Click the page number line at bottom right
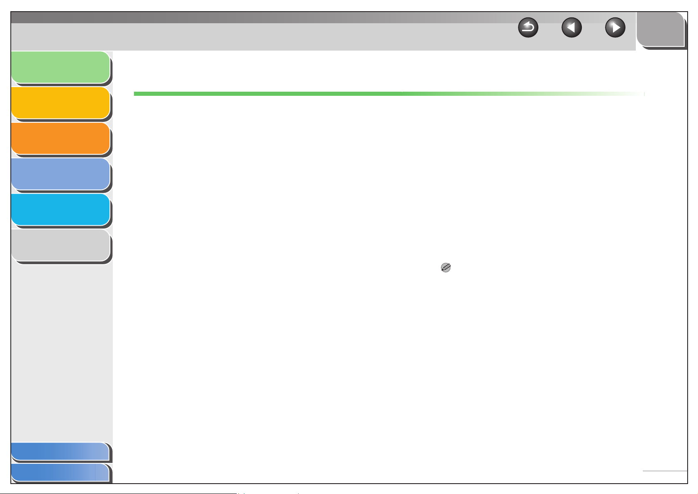This screenshot has width=698, height=494. click(665, 471)
